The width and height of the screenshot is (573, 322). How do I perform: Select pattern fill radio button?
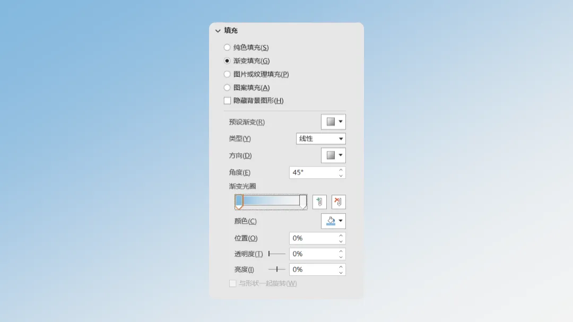tap(227, 88)
